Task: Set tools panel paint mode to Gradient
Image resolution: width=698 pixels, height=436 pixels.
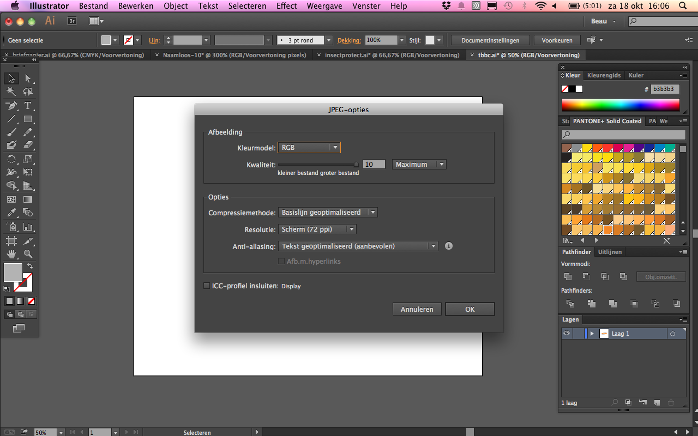Action: (x=20, y=301)
